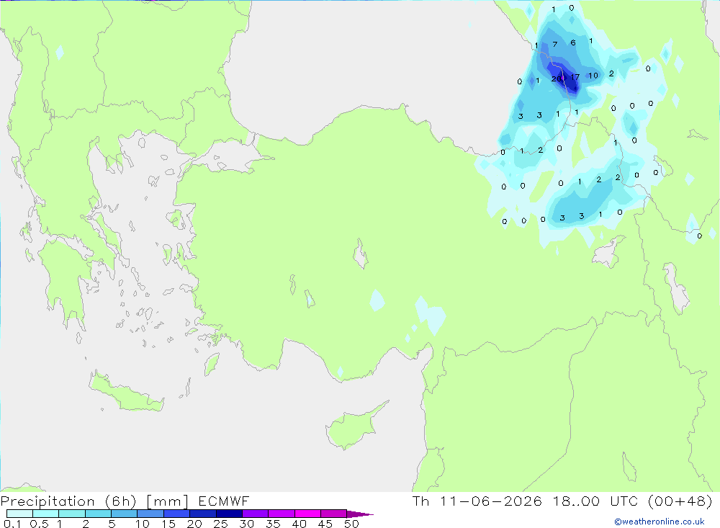Click the legend label "0.1"
The width and height of the screenshot is (720, 528).
[12, 524]
